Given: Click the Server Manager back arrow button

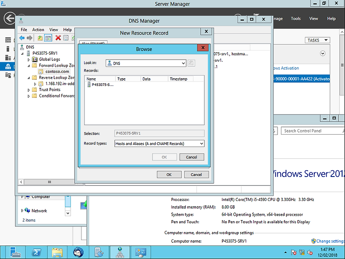Looking at the screenshot, I should coord(10,18).
